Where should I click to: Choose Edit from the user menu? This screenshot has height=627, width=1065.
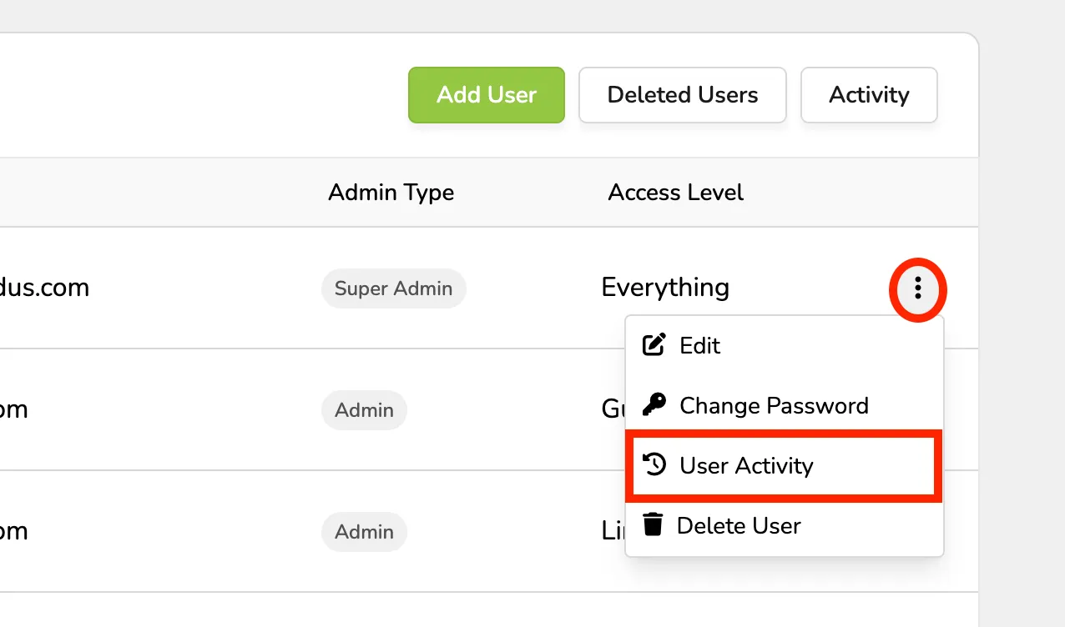pyautogui.click(x=785, y=345)
